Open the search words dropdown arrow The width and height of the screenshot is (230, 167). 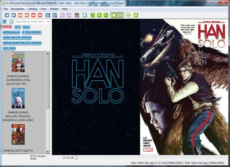48,22
